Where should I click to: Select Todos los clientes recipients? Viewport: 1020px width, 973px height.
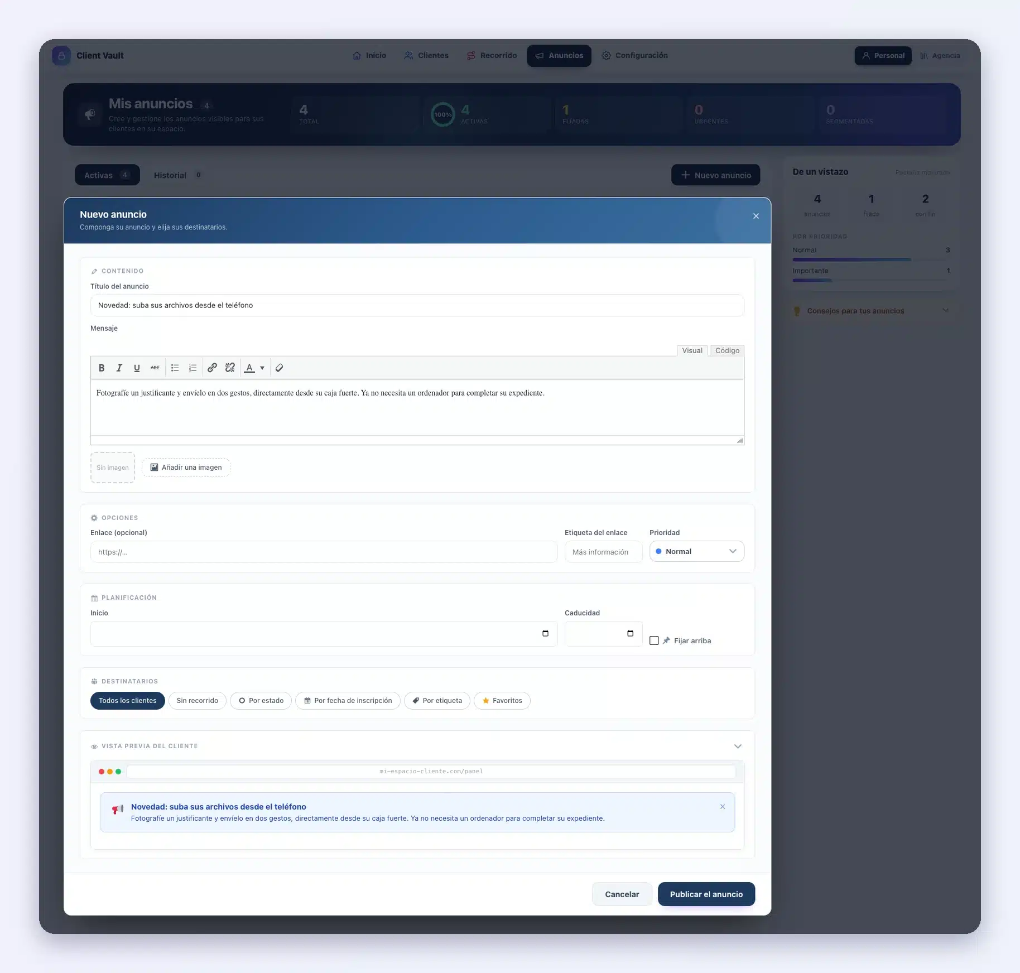tap(128, 701)
